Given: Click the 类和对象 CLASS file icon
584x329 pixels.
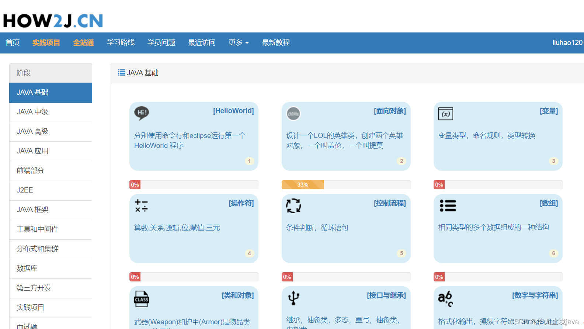Looking at the screenshot, I should (x=142, y=299).
